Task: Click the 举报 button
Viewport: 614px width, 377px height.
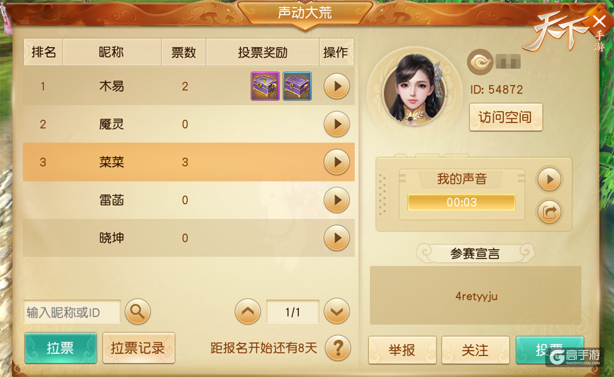Action: pos(402,350)
